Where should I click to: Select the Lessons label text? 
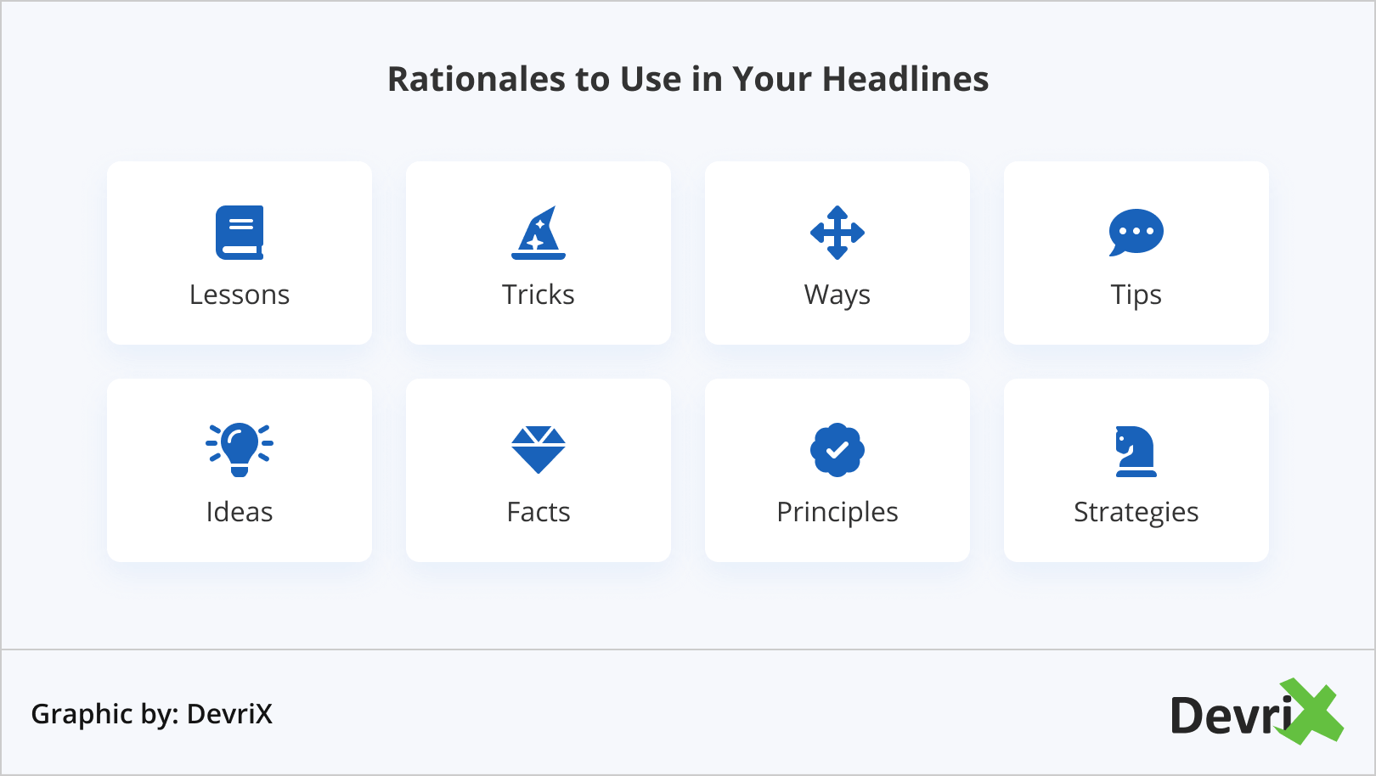[x=240, y=295]
